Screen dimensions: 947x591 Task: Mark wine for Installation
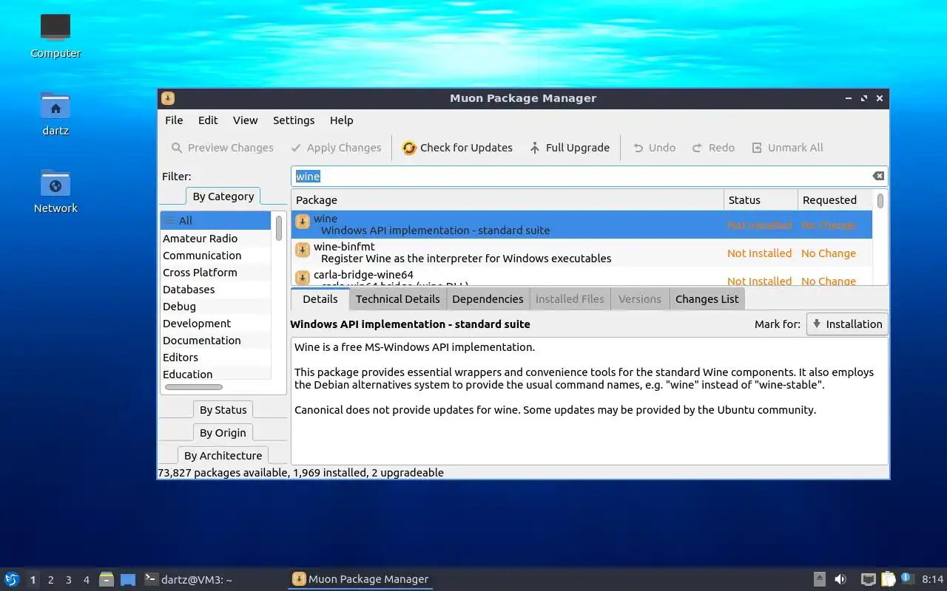tap(847, 324)
